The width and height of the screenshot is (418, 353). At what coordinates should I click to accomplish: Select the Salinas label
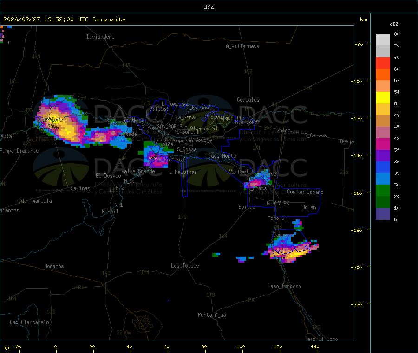click(80, 188)
